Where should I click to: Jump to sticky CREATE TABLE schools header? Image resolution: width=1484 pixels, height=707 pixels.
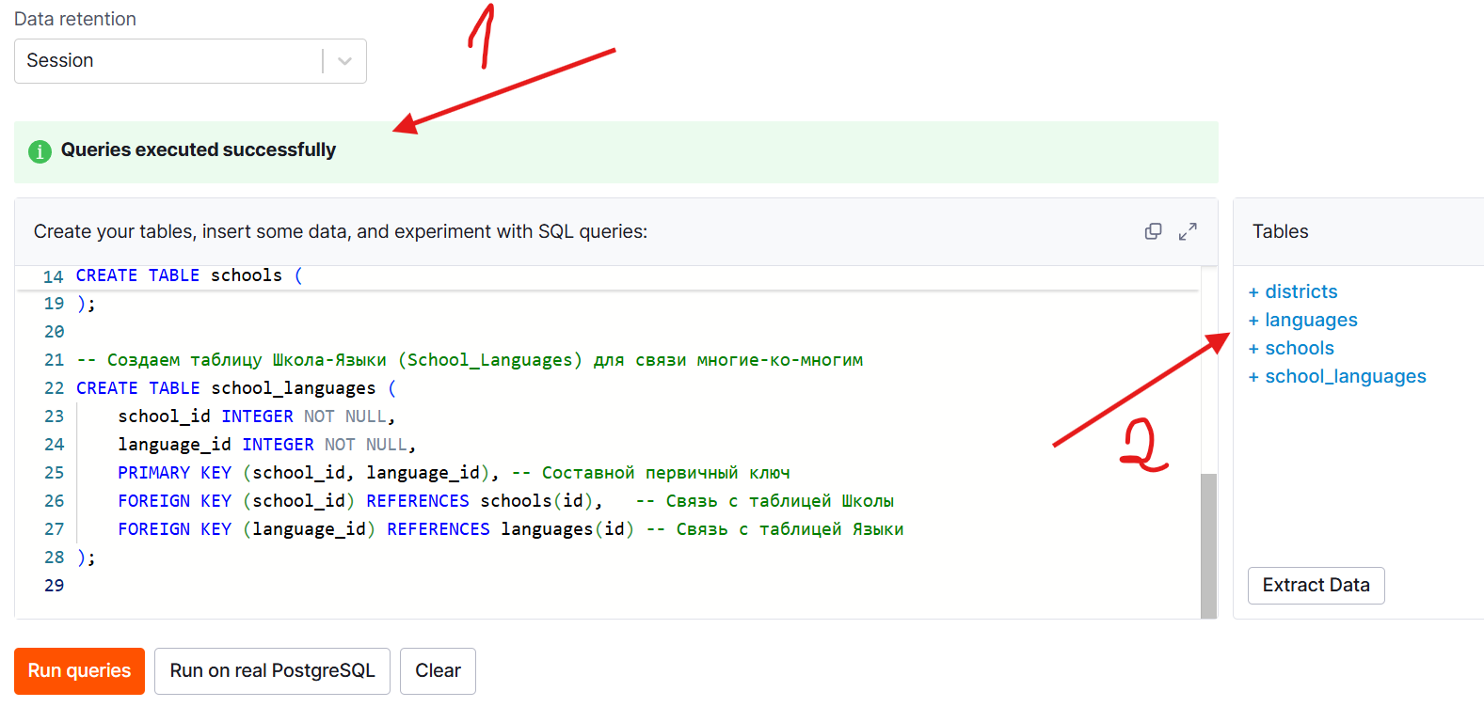click(x=179, y=275)
